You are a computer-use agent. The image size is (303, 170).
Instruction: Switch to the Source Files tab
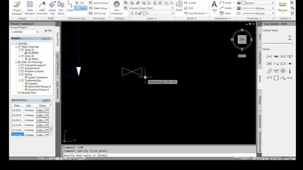point(58,39)
